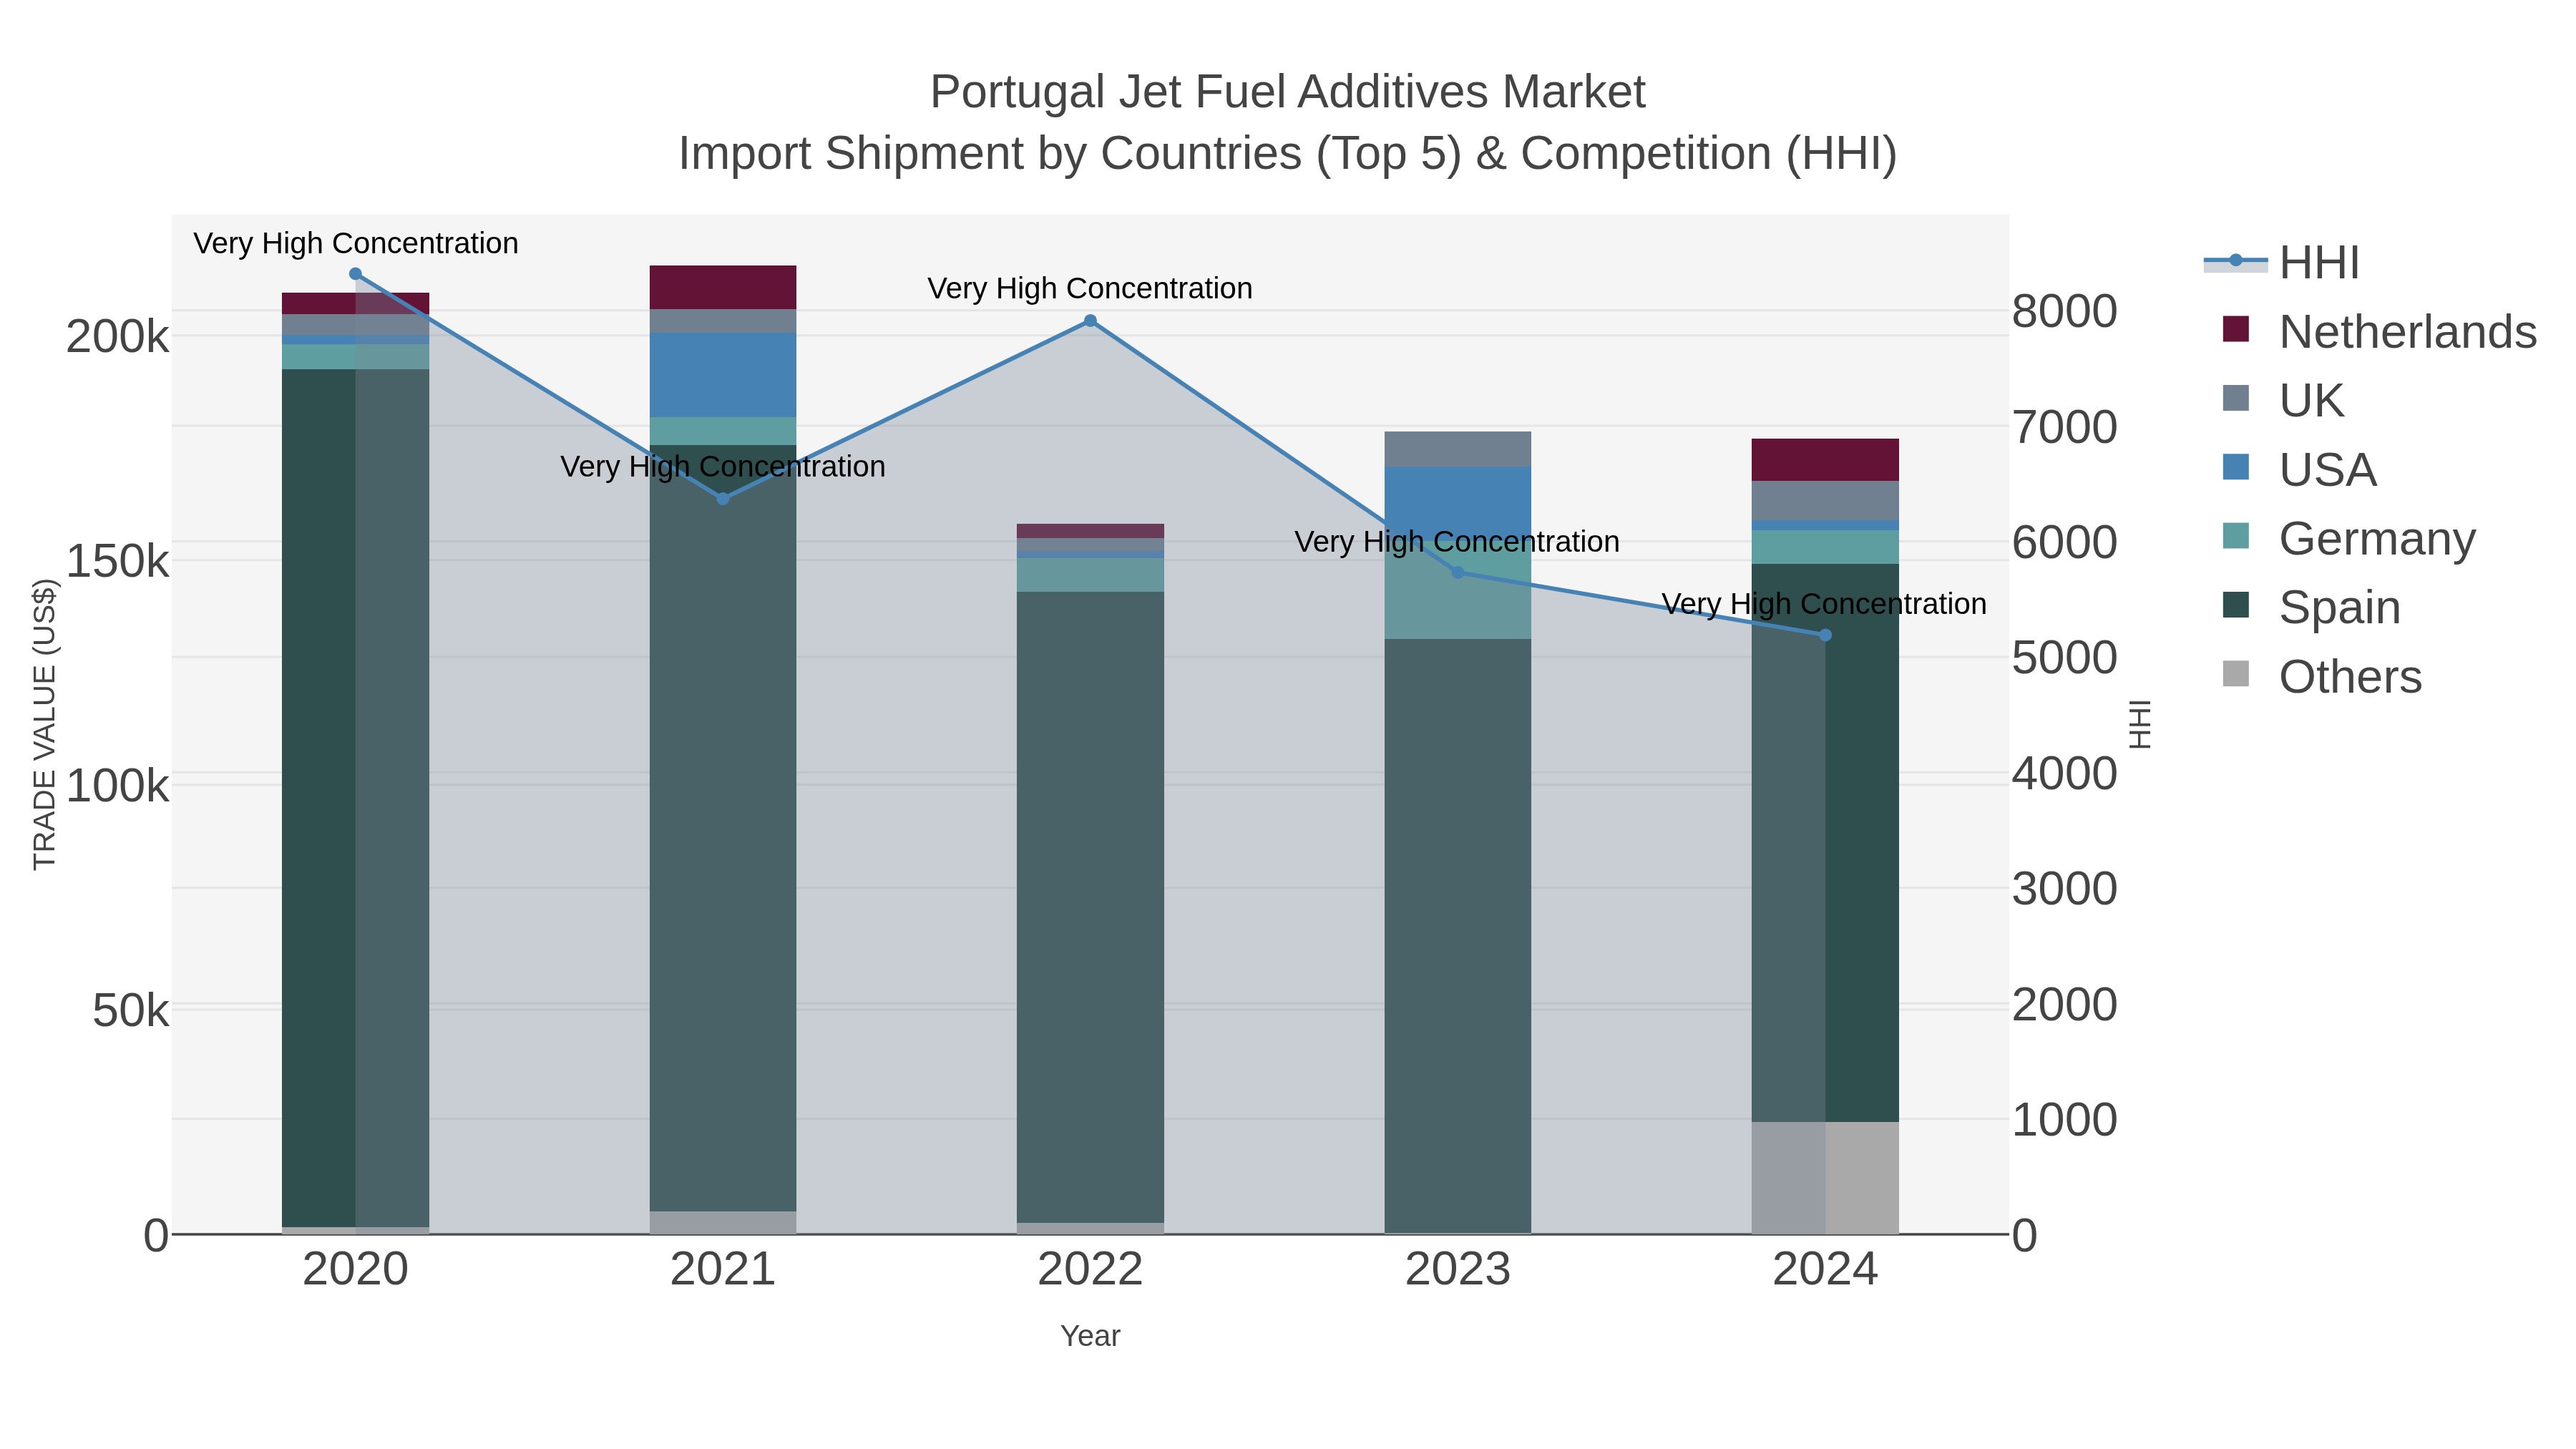
Task: Select the Others segment of 2024 bar
Action: pyautogui.click(x=1825, y=1178)
